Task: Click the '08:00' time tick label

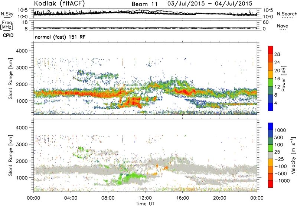Action: coord(108,198)
